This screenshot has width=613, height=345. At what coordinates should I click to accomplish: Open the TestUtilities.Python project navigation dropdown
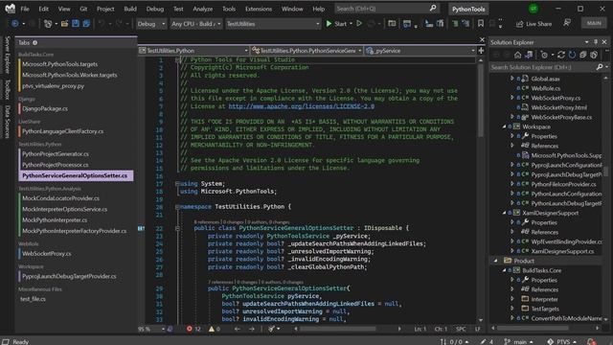[x=193, y=51]
